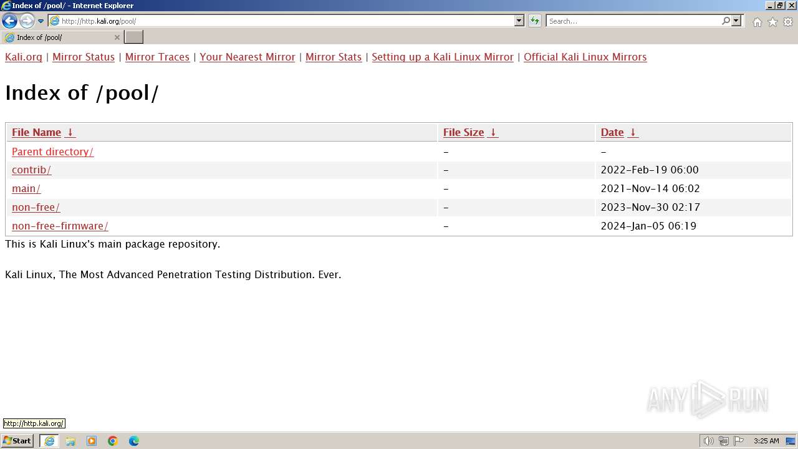Open the Mirror Traces link
798x449 pixels.
[157, 57]
